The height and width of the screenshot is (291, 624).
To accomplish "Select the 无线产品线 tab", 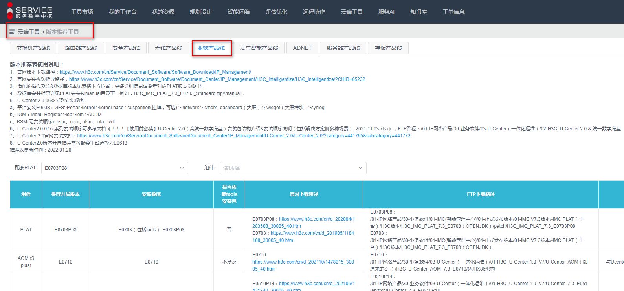I will pyautogui.click(x=169, y=48).
